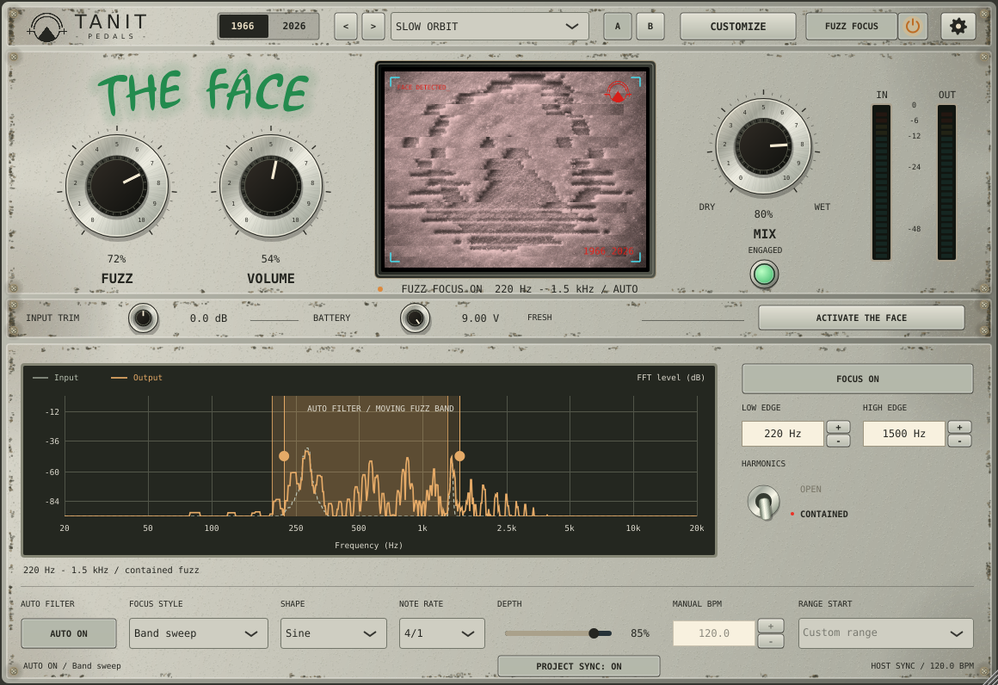This screenshot has width=998, height=685.
Task: Select the 2026 mode
Action: [293, 26]
